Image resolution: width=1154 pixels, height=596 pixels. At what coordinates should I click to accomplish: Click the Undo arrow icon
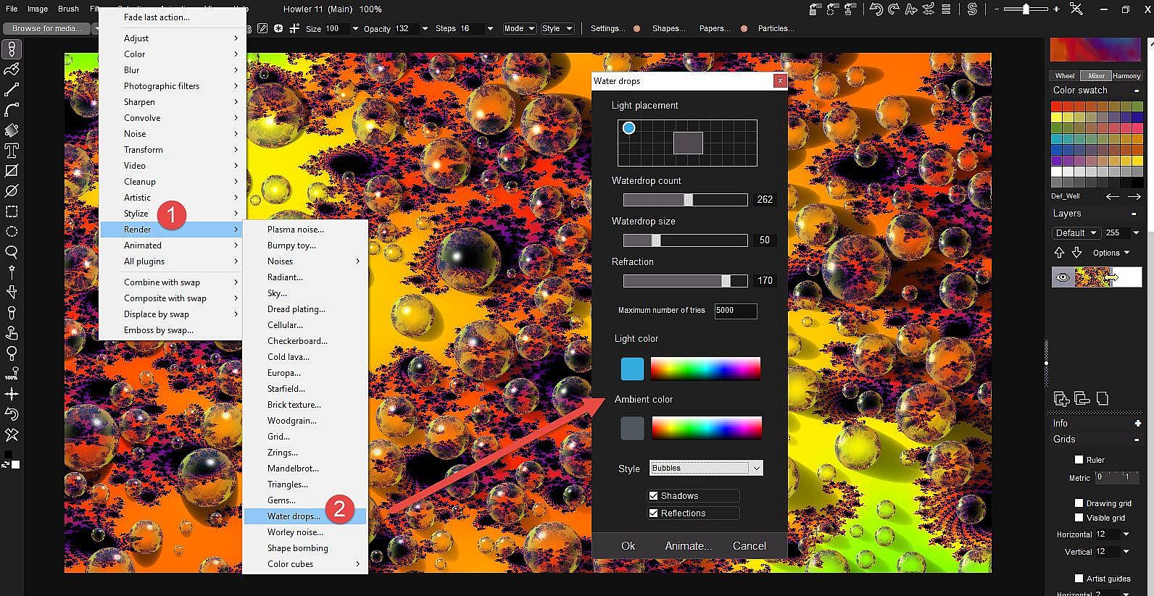point(876,9)
